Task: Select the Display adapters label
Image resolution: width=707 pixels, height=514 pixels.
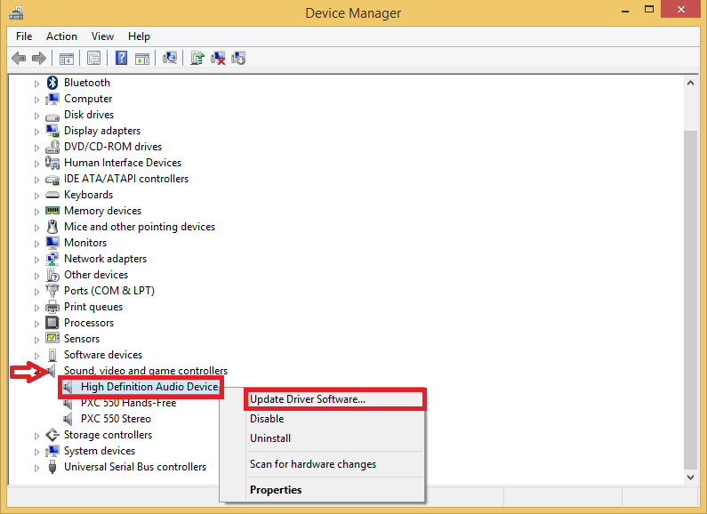Action: click(x=102, y=131)
